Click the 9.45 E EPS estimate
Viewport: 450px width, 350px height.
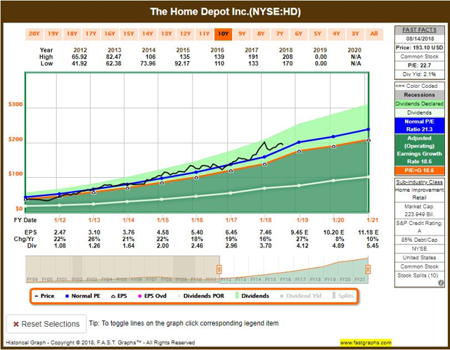pos(300,233)
